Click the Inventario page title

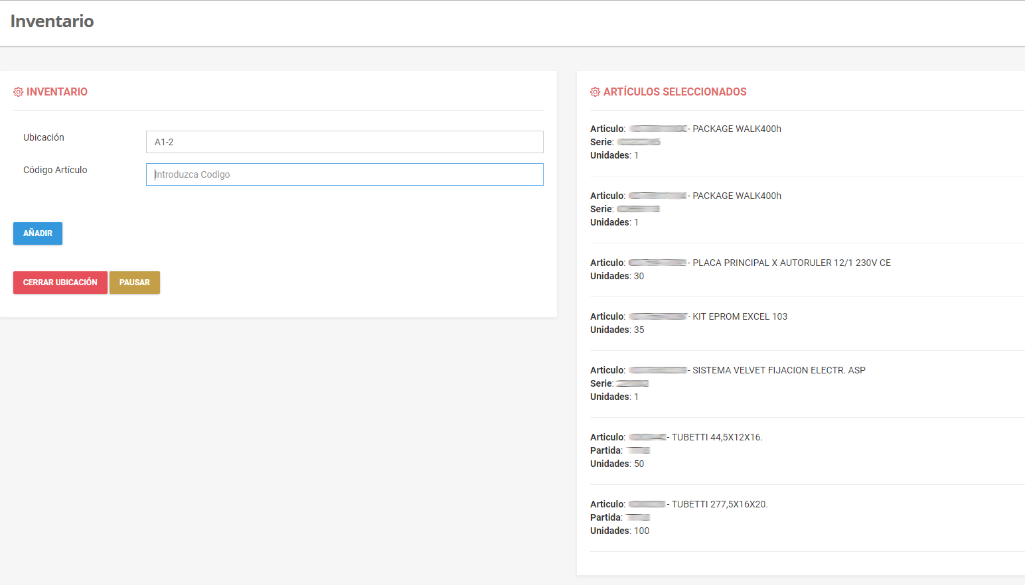[x=52, y=21]
